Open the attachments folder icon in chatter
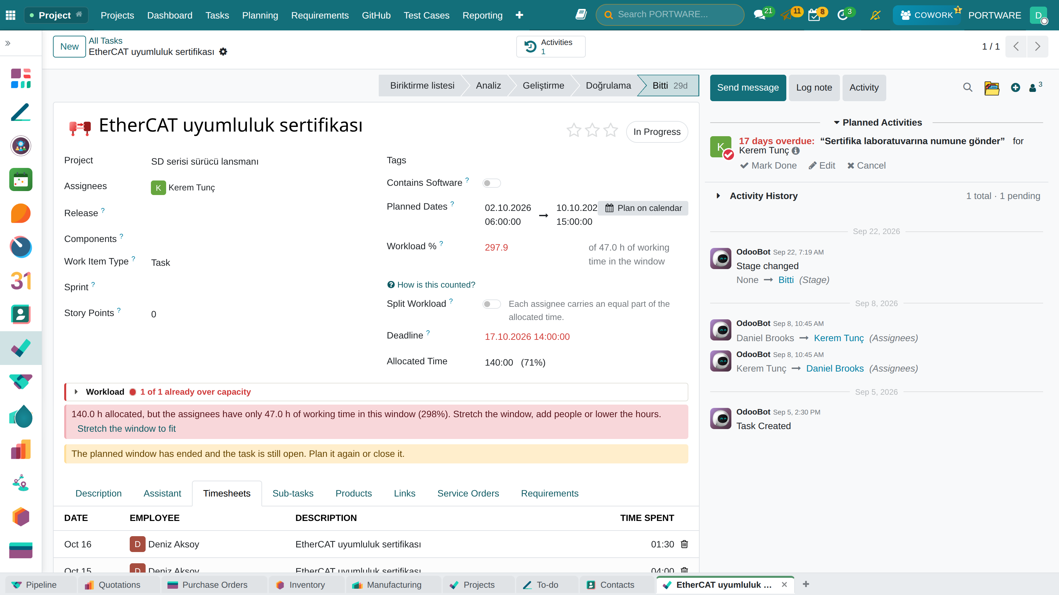1059x595 pixels. (991, 88)
